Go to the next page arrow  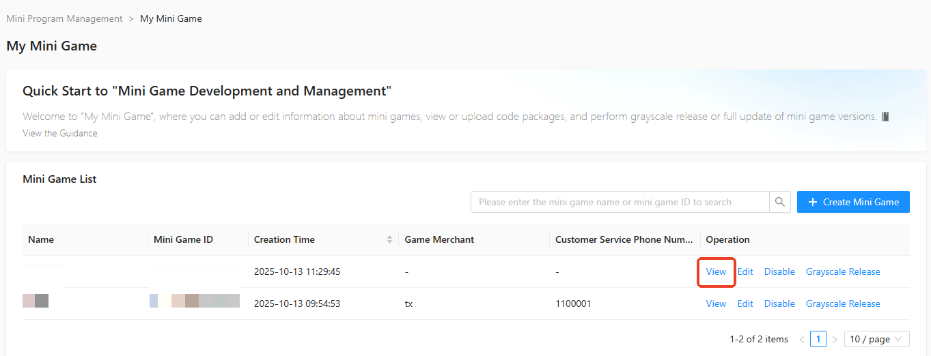coord(834,339)
